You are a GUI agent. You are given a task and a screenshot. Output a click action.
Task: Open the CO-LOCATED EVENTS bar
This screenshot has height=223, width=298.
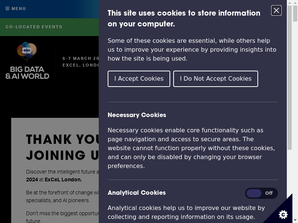[50, 27]
